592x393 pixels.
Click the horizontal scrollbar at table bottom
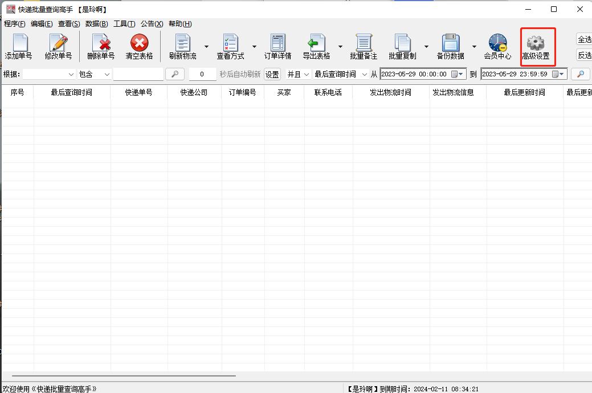tap(123, 376)
